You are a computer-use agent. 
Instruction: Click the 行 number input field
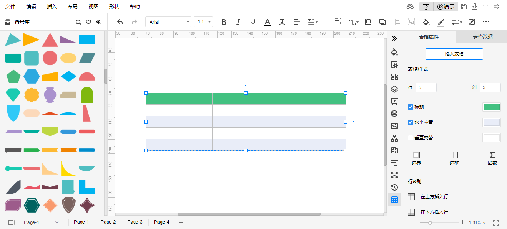tap(426, 87)
